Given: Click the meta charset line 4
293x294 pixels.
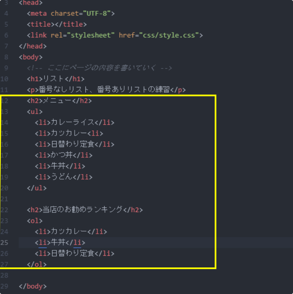Looking at the screenshot, I should 71,13.
